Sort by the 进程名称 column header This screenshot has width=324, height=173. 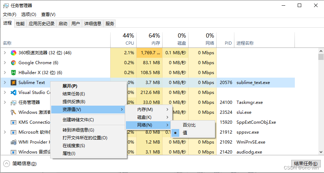pos(265,40)
